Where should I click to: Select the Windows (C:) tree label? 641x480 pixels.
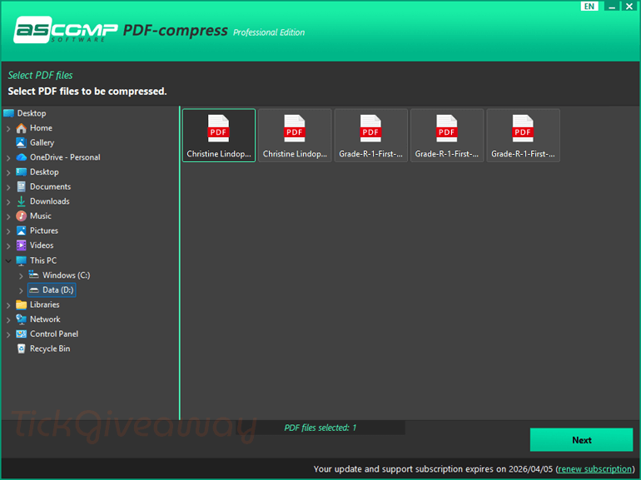click(67, 275)
